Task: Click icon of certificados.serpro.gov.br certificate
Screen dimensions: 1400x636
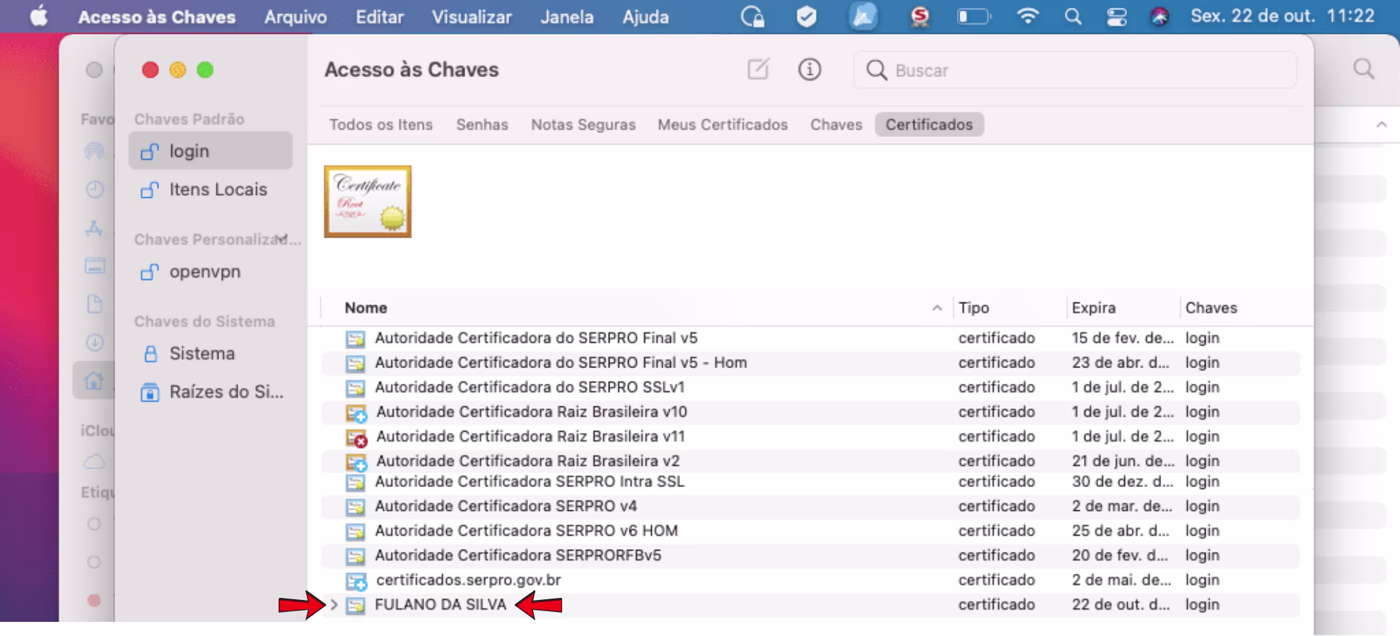Action: tap(356, 581)
